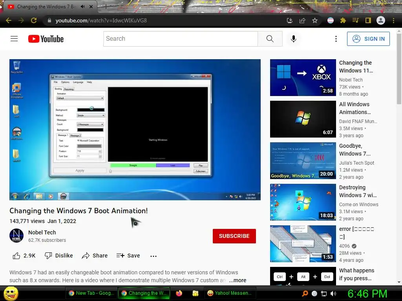
Task: Open the All Windows Animations thumbnail
Action: 303,119
